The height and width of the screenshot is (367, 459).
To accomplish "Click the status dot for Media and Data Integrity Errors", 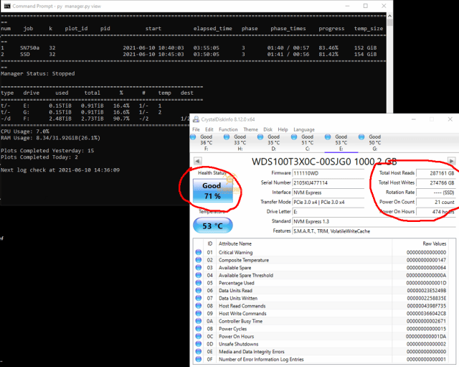I will [199, 351].
